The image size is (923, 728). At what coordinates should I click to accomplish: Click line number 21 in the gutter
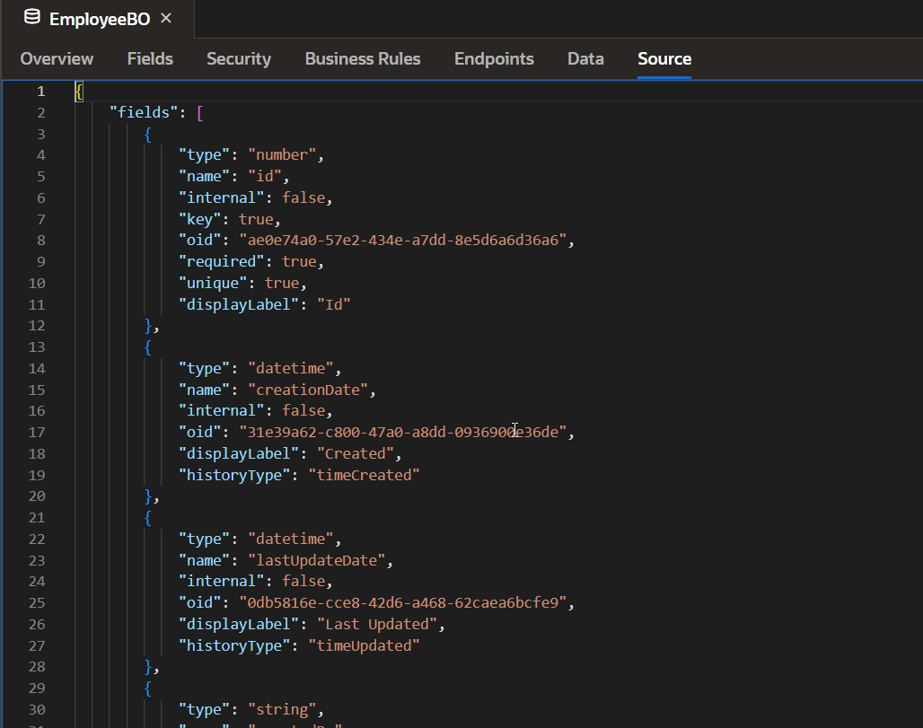[37, 517]
